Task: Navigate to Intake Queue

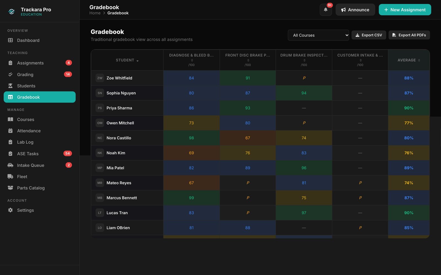Action: (40, 165)
